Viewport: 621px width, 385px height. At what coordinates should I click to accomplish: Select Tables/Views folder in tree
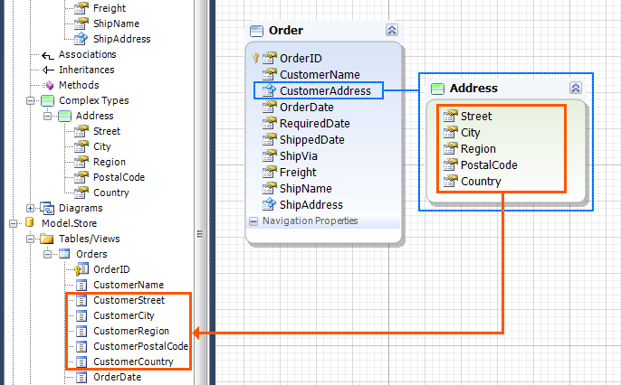point(89,239)
